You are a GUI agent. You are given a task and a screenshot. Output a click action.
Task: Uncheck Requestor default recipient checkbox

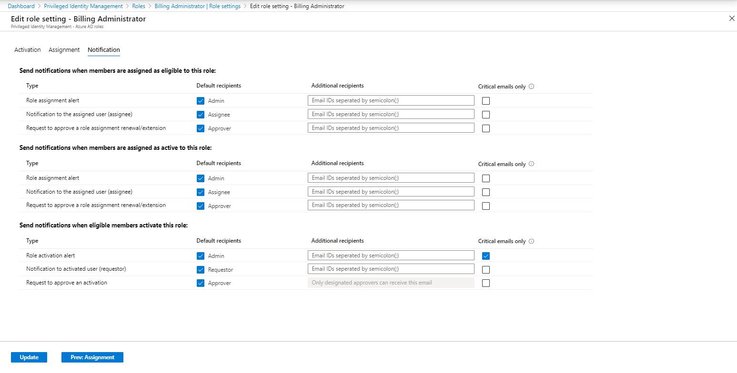[201, 270]
